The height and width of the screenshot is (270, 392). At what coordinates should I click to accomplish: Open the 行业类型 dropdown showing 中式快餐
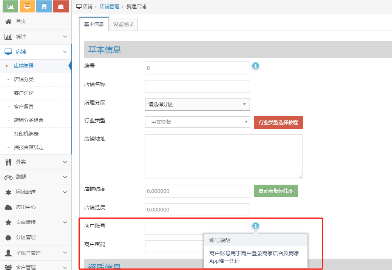pyautogui.click(x=197, y=122)
